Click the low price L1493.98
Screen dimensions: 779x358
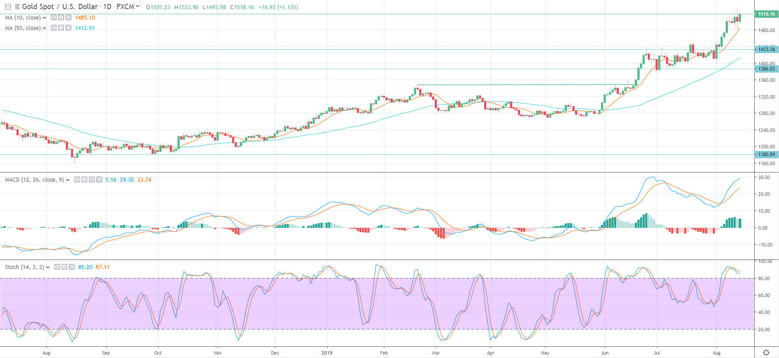point(214,7)
